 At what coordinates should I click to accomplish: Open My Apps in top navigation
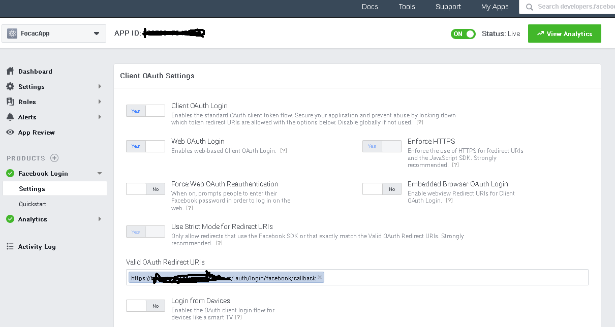point(495,7)
